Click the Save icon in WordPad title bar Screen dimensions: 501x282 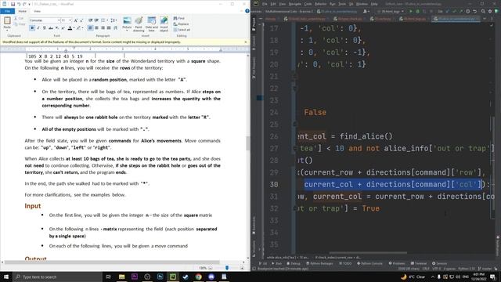tap(13, 4)
